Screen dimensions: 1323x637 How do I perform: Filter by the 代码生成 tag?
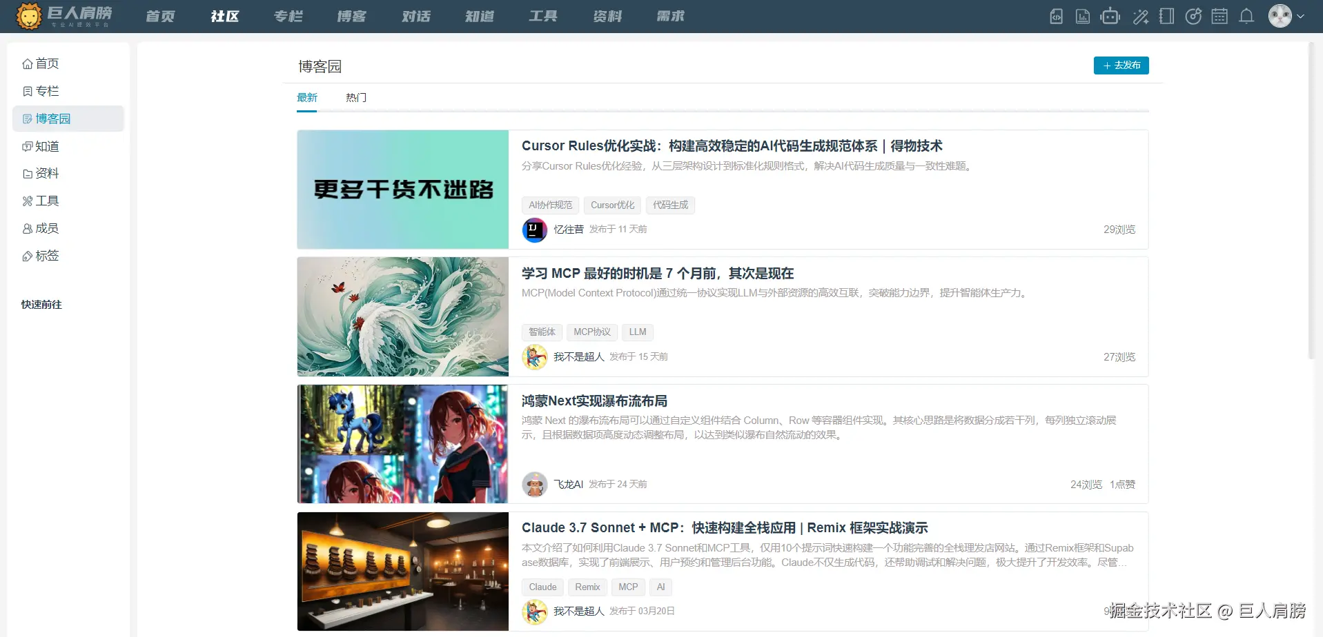click(x=670, y=205)
